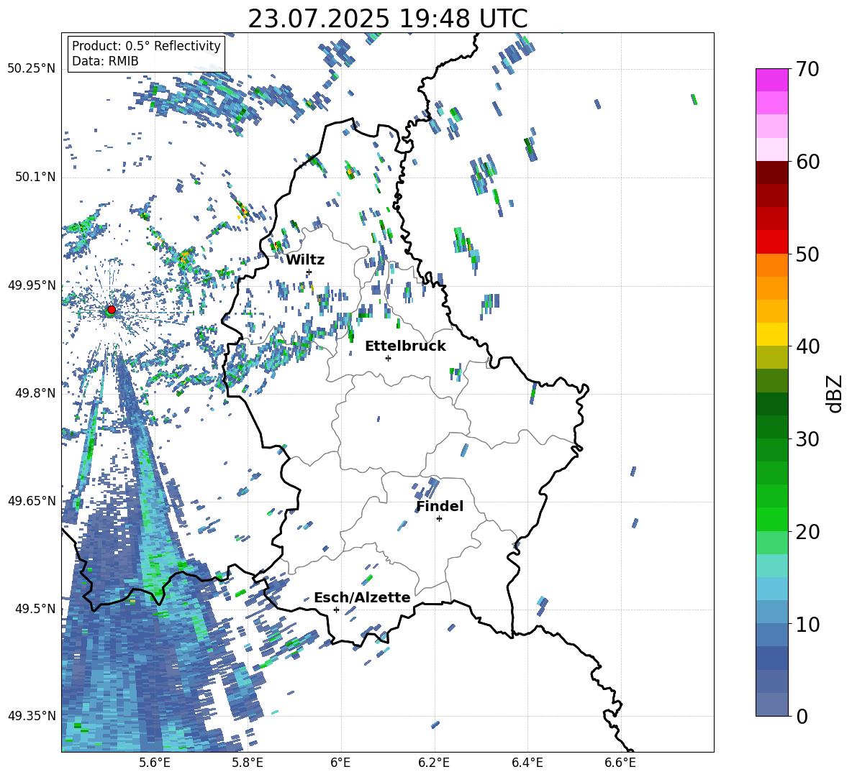This screenshot has width=852, height=777.
Task: Click the Esch/Alzette station cross marker
Action: pyautogui.click(x=336, y=610)
